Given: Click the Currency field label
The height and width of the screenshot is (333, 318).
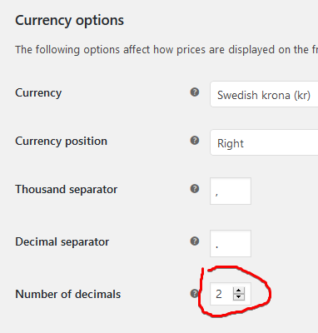Looking at the screenshot, I should 38,93.
